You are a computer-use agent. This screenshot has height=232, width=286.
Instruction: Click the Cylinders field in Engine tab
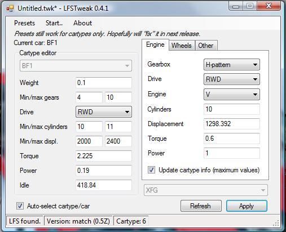232,109
